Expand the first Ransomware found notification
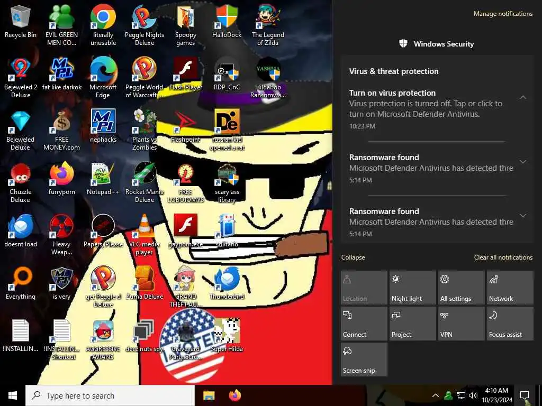This screenshot has height=406, width=542. [523, 162]
